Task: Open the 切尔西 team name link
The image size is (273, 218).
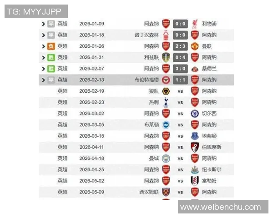Action: (209, 114)
